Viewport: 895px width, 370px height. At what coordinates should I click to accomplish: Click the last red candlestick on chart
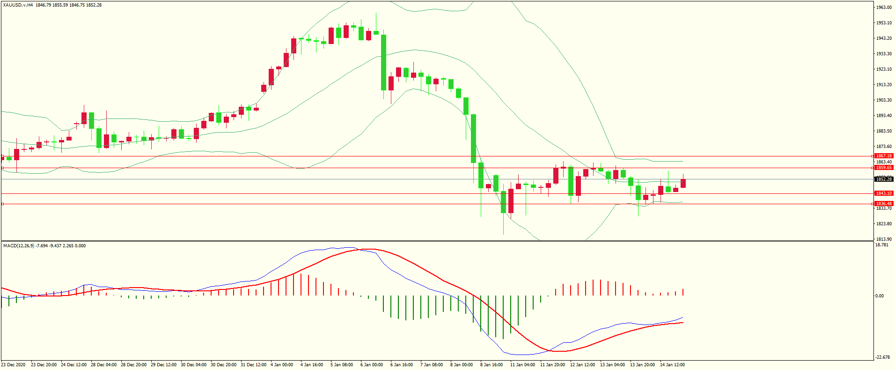click(683, 183)
